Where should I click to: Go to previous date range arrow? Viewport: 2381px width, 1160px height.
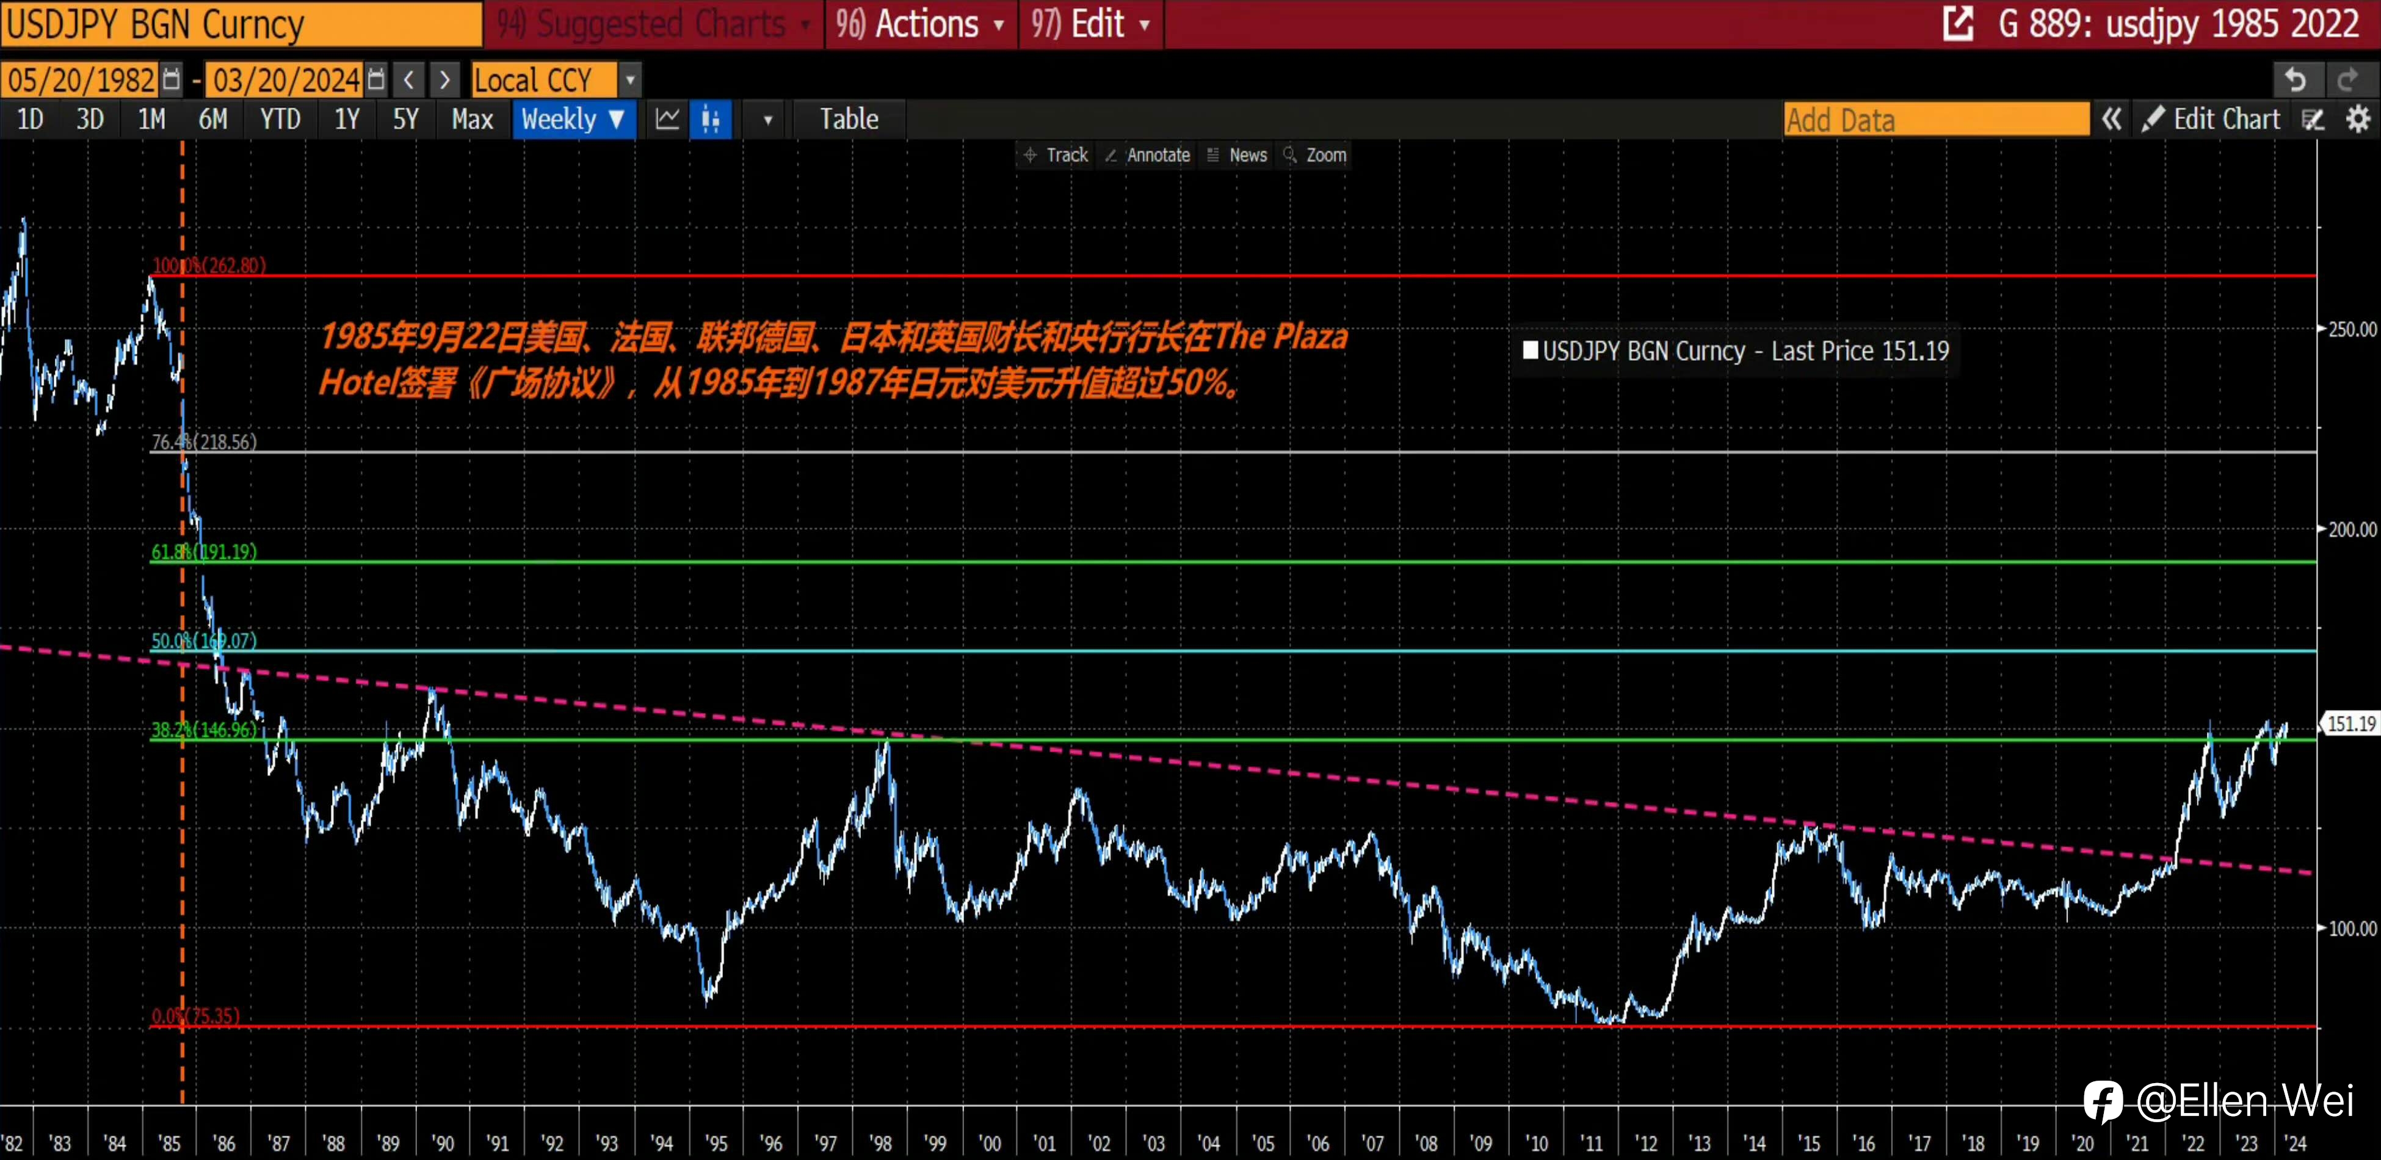[x=408, y=79]
